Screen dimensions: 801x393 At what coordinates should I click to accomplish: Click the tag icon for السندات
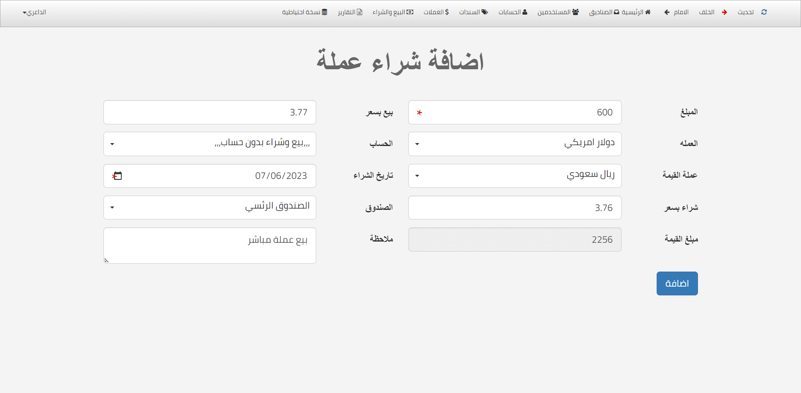tap(485, 12)
